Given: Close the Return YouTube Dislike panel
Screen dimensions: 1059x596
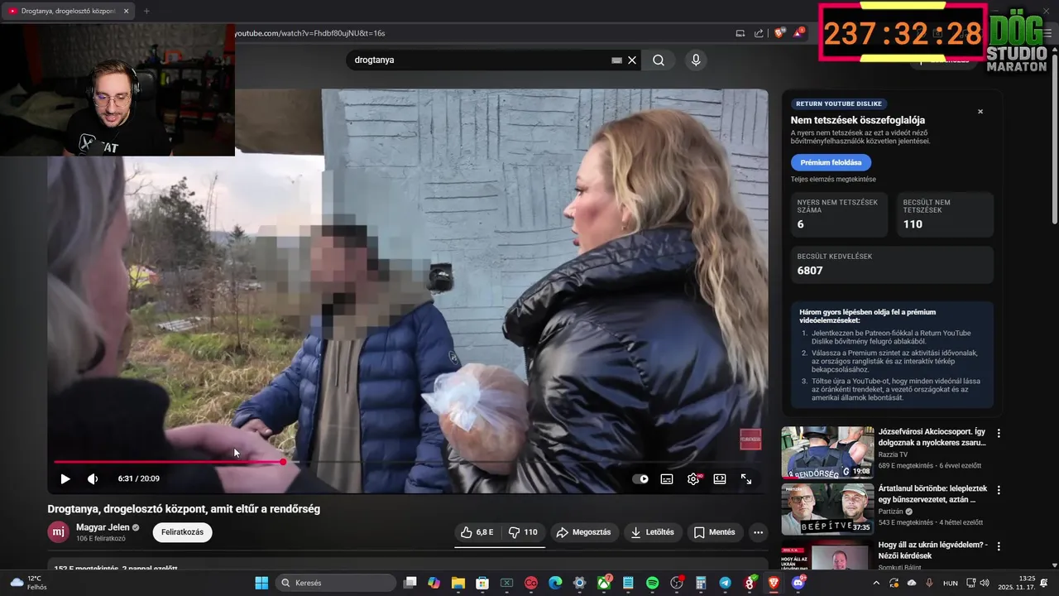Looking at the screenshot, I should click(x=980, y=112).
